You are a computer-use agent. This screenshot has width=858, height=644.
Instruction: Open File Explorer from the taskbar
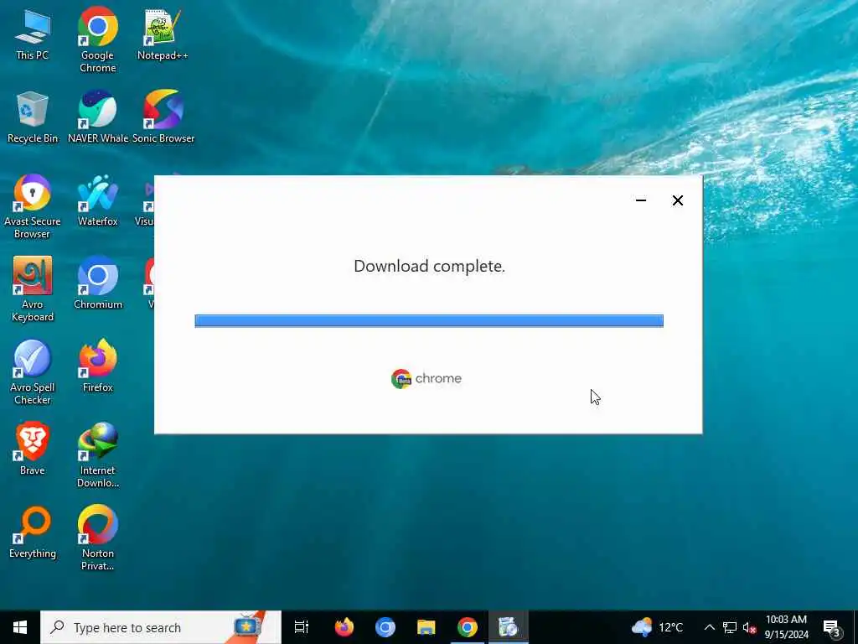(426, 627)
